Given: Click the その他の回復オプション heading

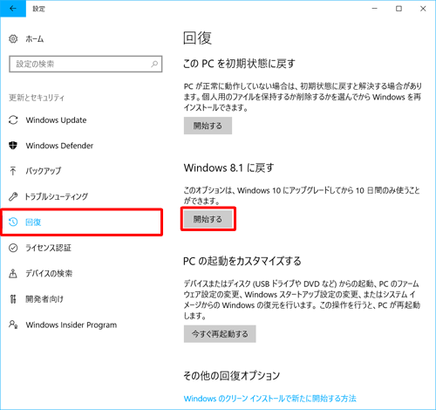Looking at the screenshot, I should click(231, 375).
